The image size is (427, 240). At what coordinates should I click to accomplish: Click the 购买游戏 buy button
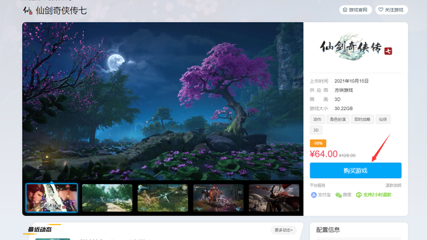(356, 171)
